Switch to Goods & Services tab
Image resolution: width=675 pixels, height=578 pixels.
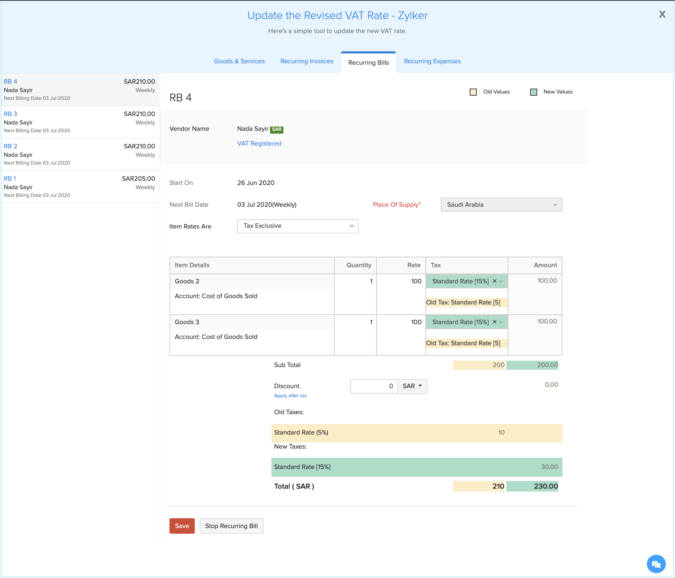pos(239,61)
